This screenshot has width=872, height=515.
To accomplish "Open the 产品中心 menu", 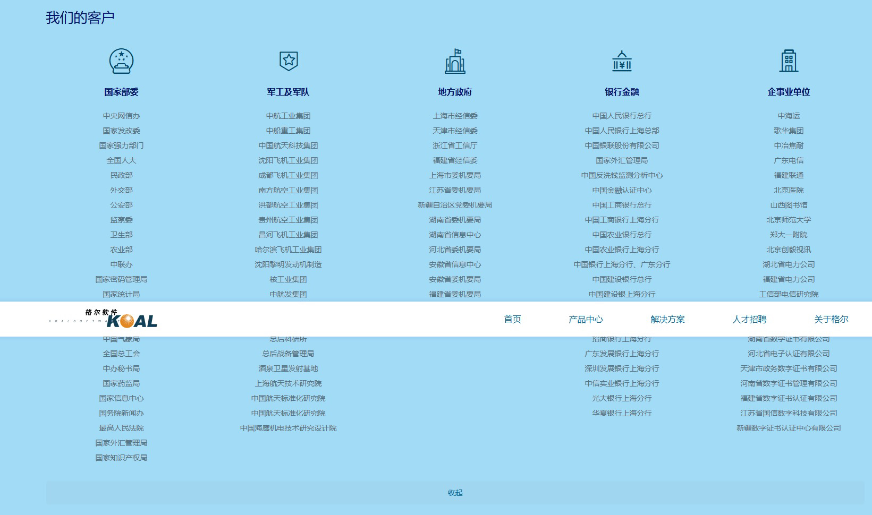I will click(x=586, y=319).
